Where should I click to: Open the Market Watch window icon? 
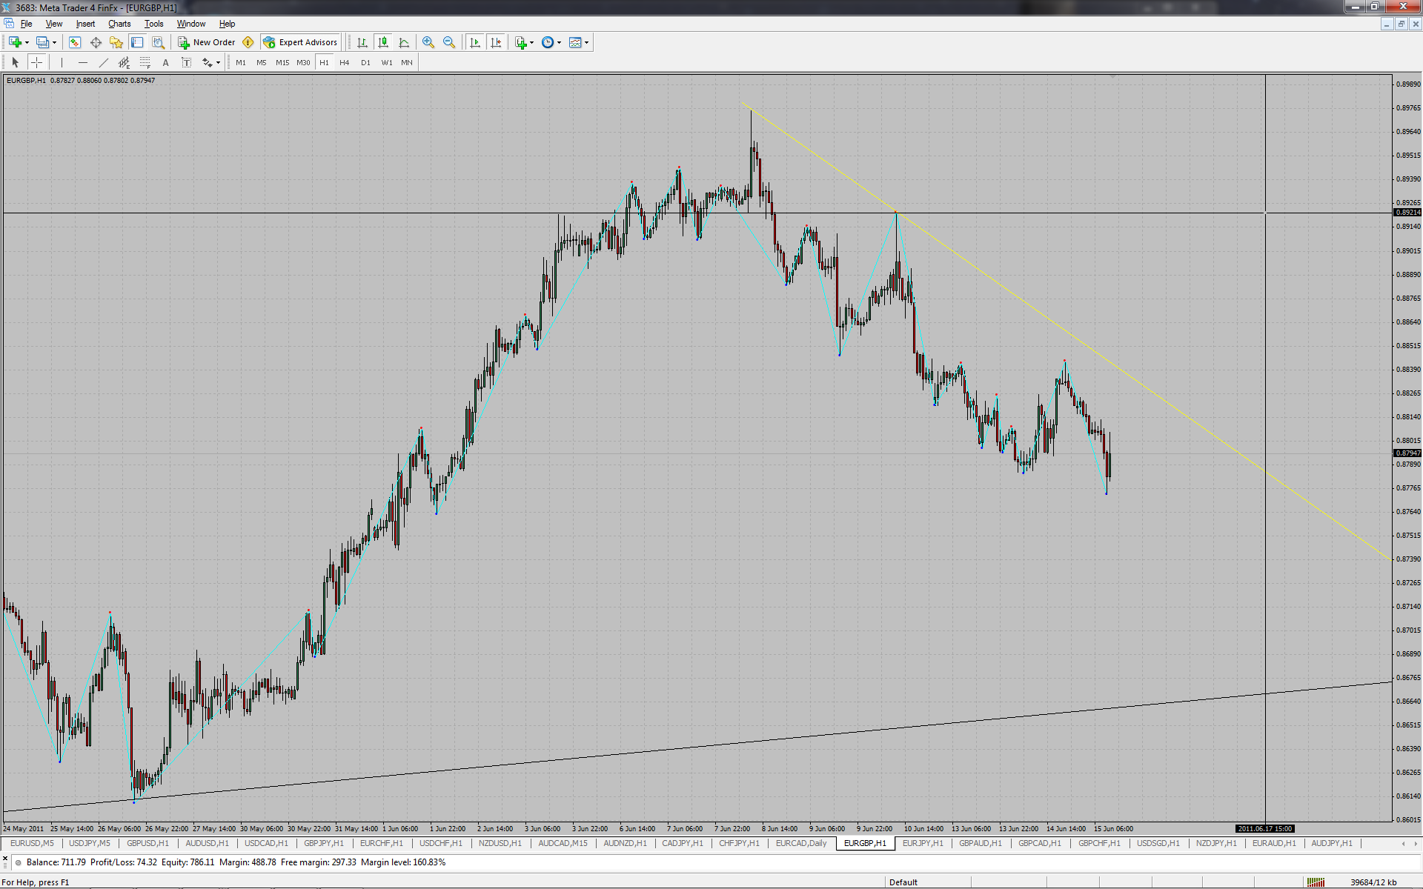click(x=75, y=42)
